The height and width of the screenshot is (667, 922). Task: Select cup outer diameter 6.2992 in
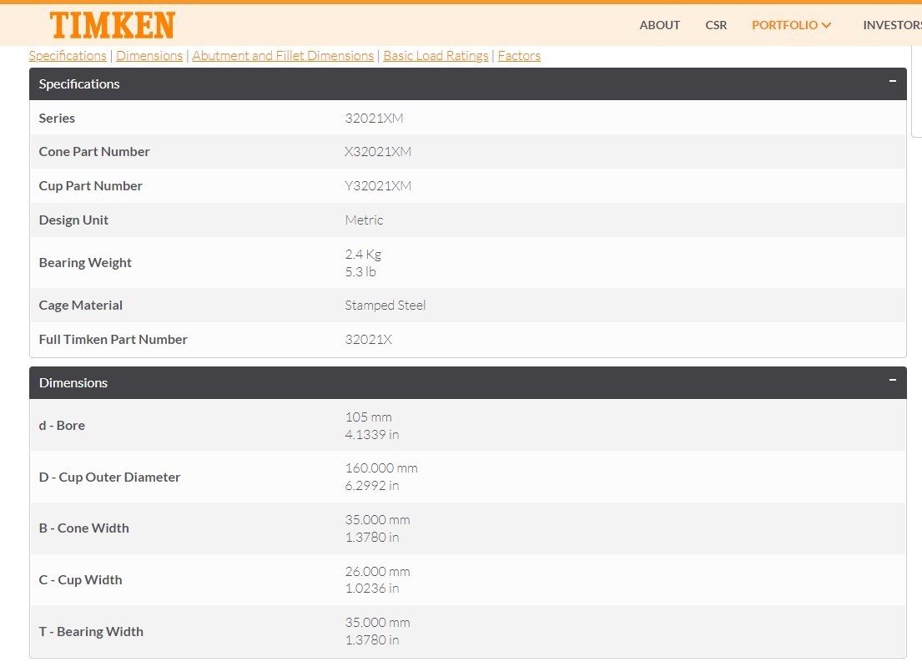[372, 486]
